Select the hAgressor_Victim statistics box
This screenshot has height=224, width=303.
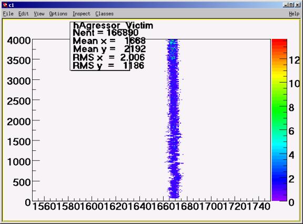(100, 46)
